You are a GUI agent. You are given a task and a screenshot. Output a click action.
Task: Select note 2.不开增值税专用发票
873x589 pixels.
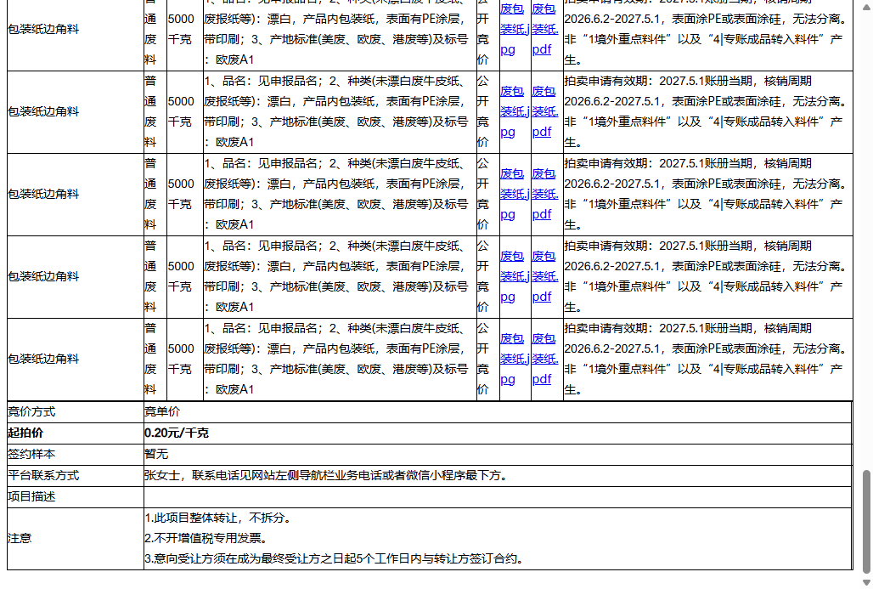point(206,538)
